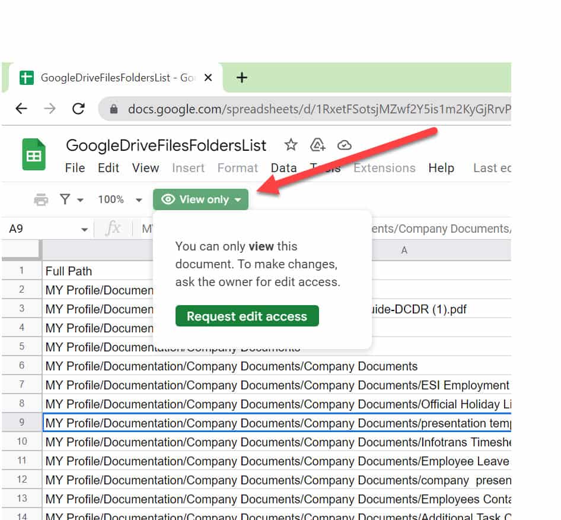
Task: Open the filter views dropdown arrow
Action: point(81,200)
